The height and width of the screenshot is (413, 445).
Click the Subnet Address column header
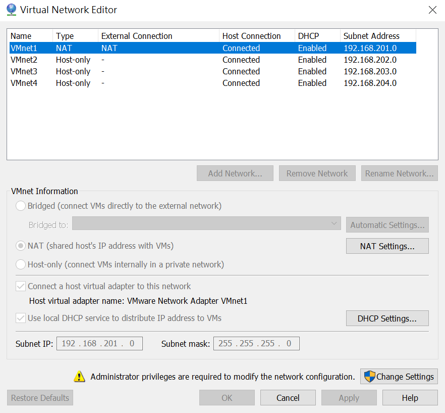378,36
